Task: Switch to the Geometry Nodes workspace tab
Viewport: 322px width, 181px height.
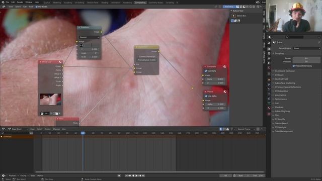Action: coord(156,3)
